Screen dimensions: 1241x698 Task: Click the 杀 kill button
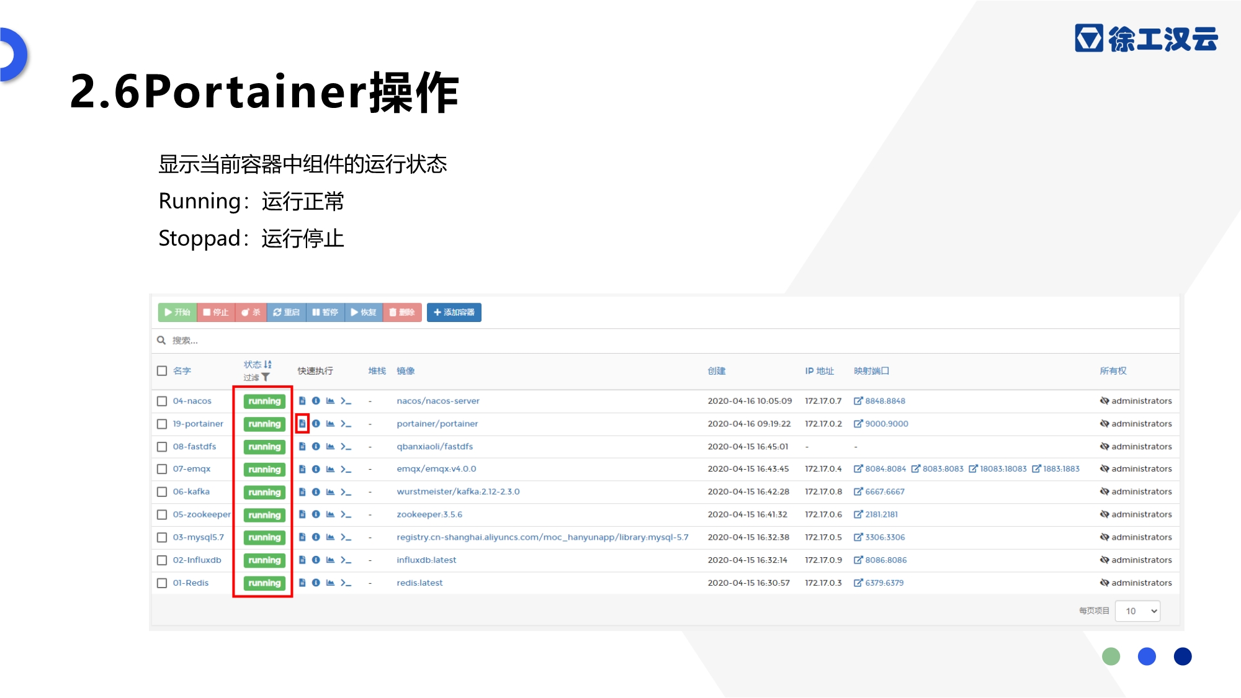[251, 312]
